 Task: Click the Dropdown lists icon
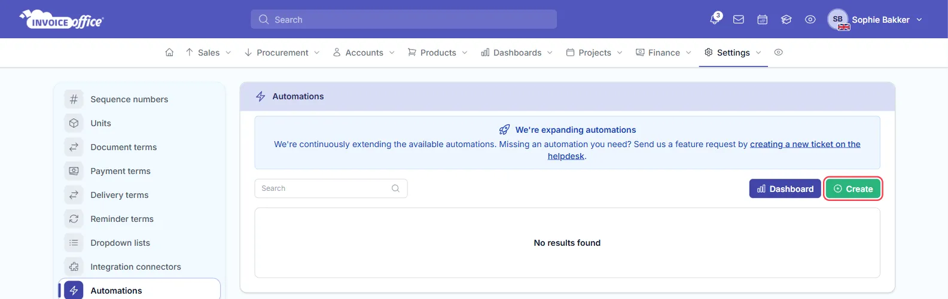(74, 243)
